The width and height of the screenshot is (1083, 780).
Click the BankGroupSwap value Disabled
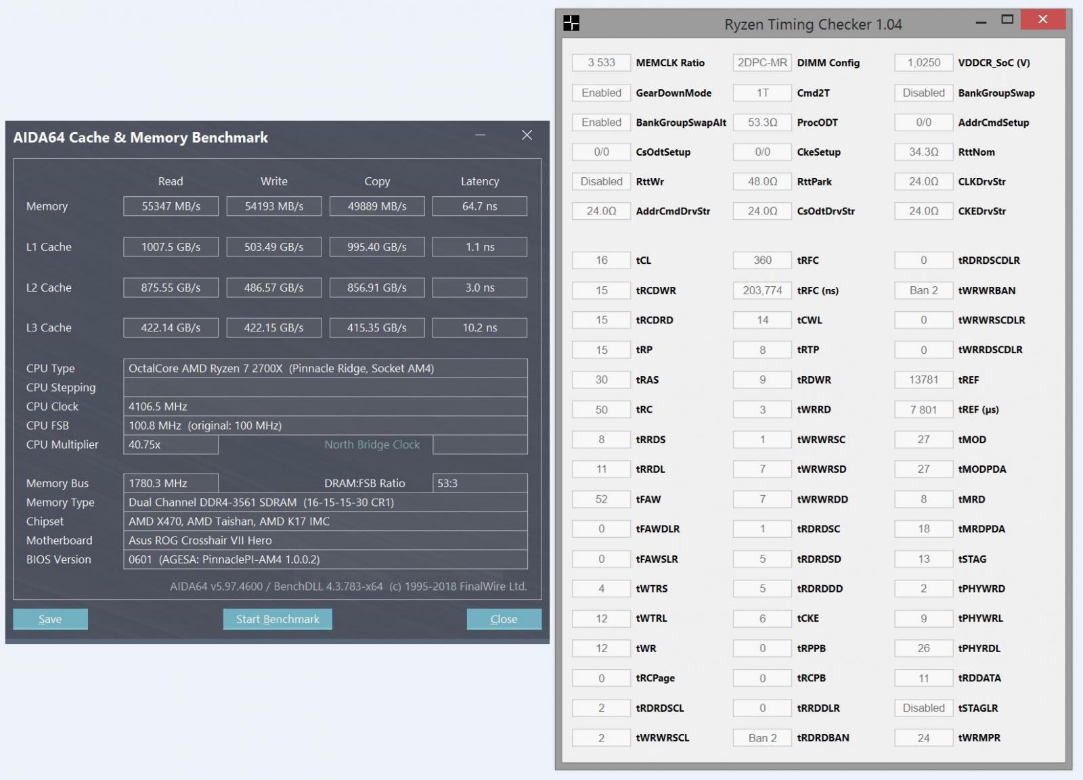[923, 93]
